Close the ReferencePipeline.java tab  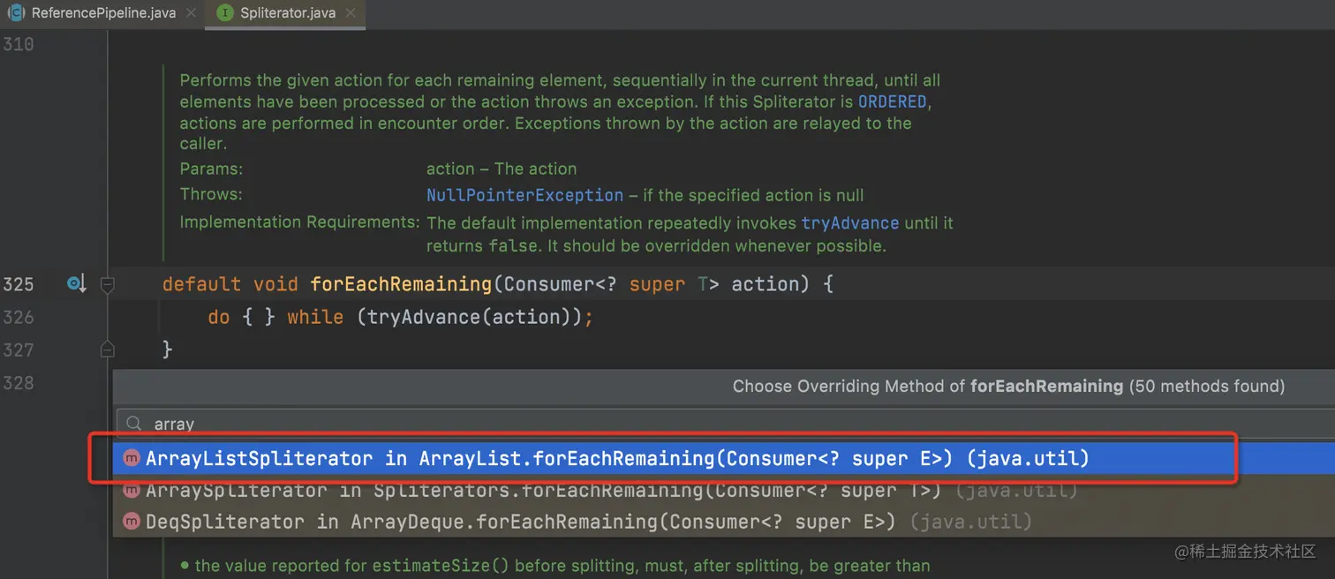[190, 13]
